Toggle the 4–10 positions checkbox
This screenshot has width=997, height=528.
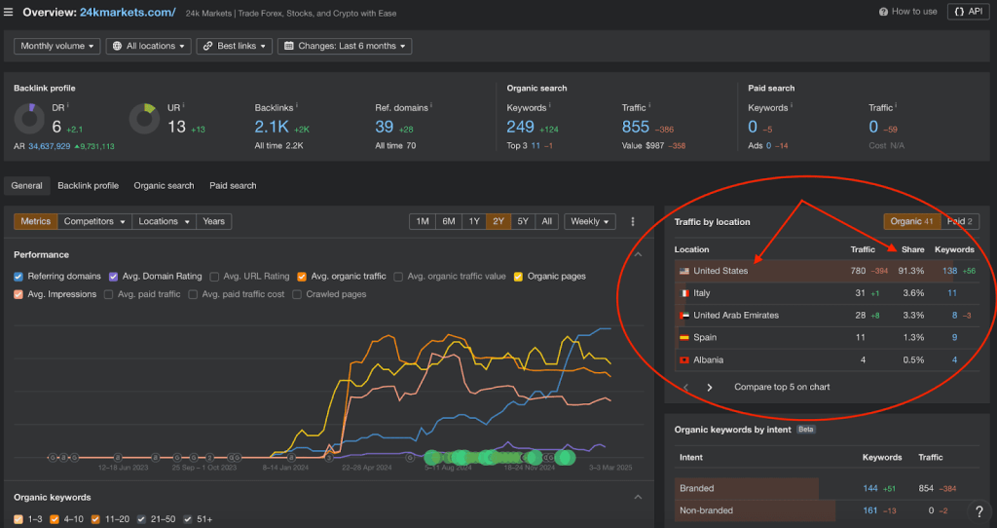[55, 519]
